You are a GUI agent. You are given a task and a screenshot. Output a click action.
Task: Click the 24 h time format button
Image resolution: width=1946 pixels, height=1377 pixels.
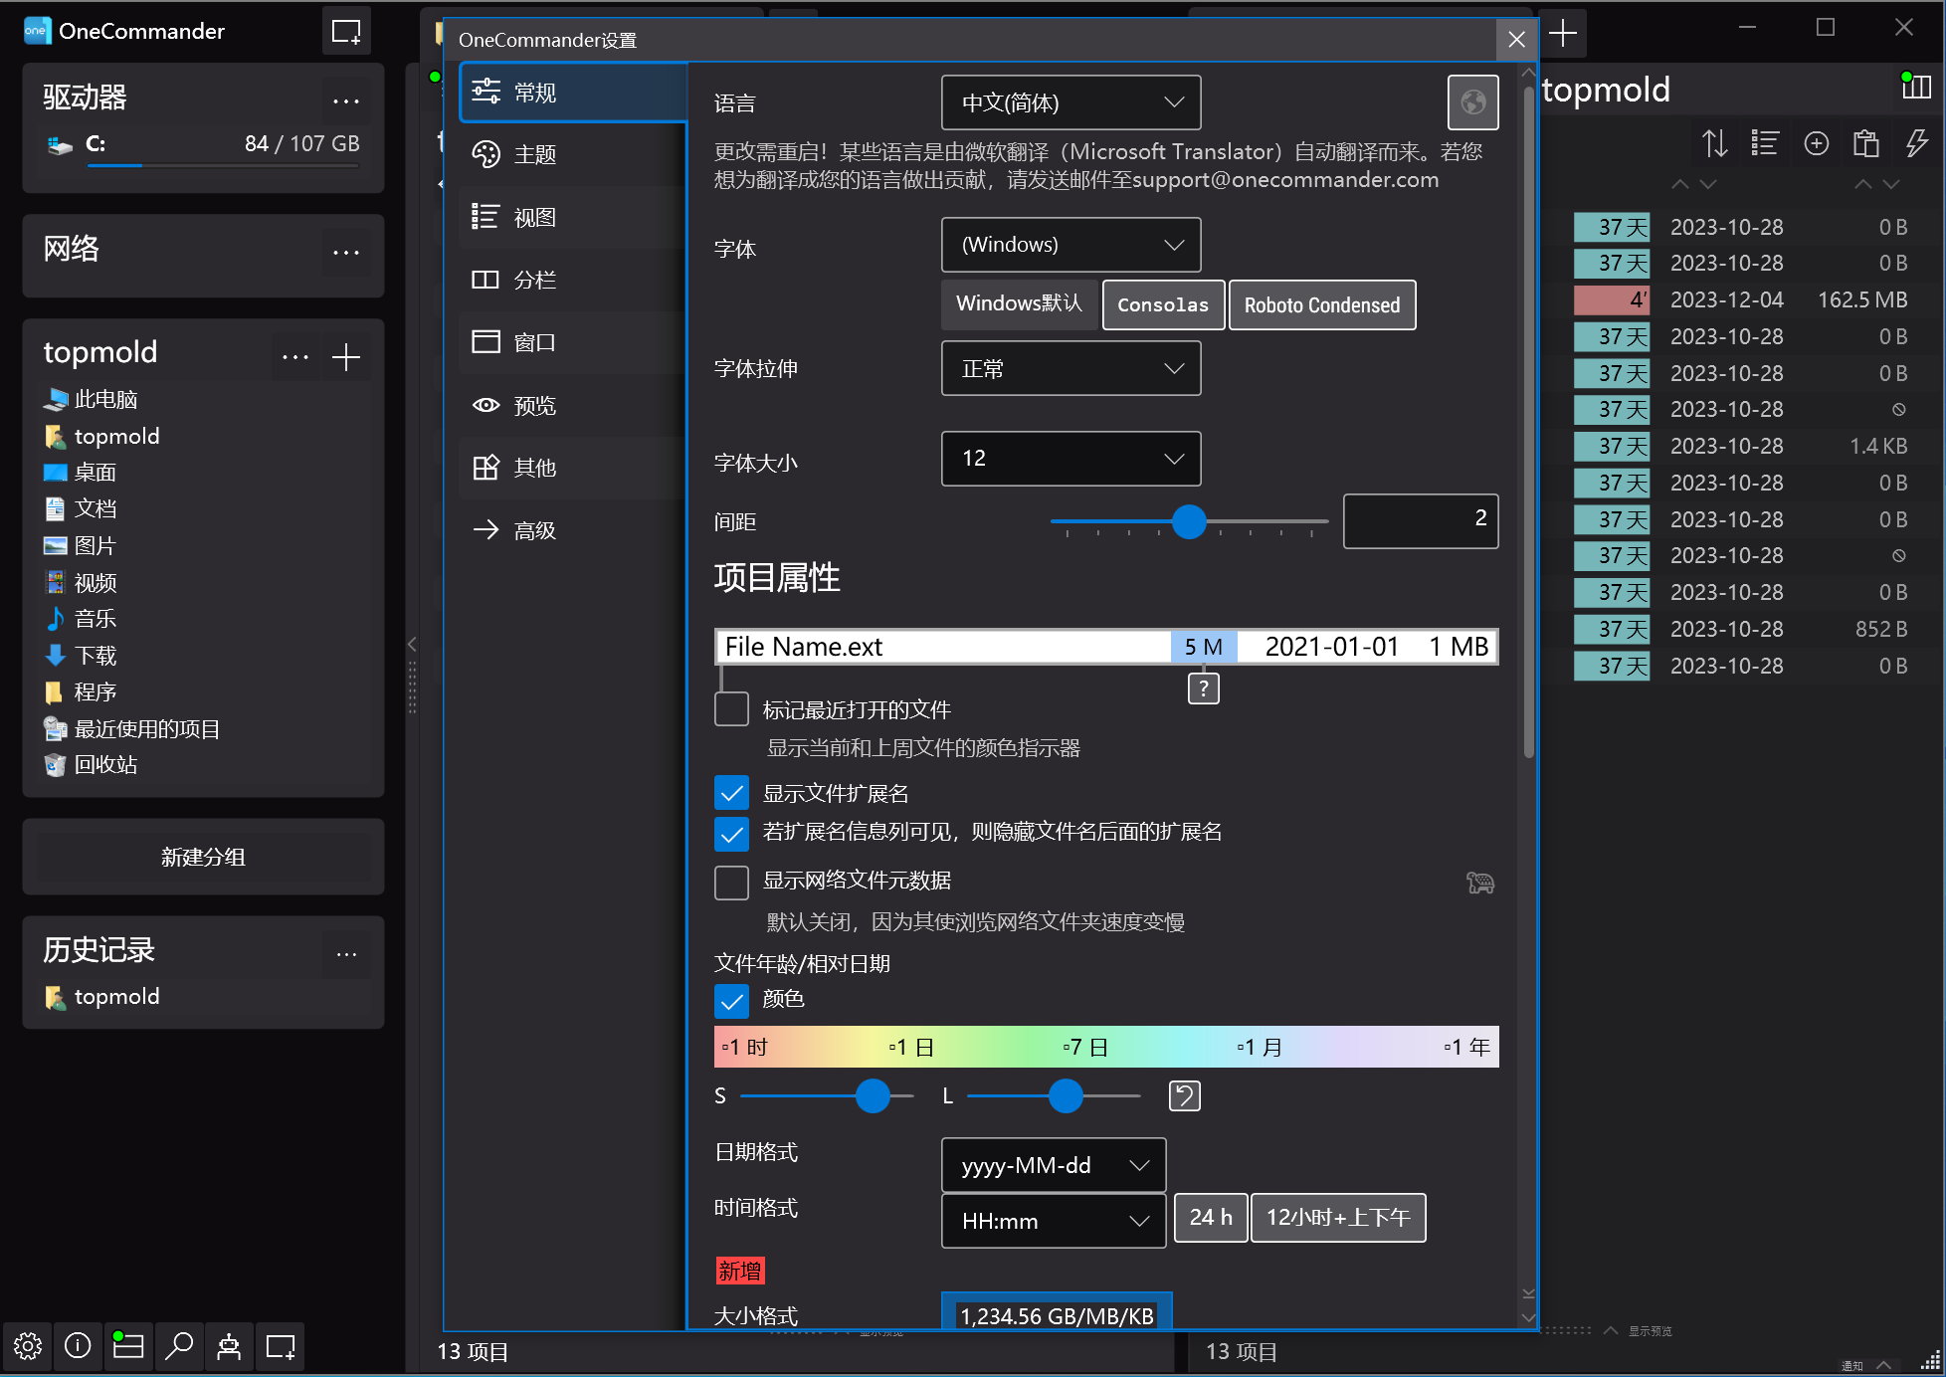[1211, 1218]
